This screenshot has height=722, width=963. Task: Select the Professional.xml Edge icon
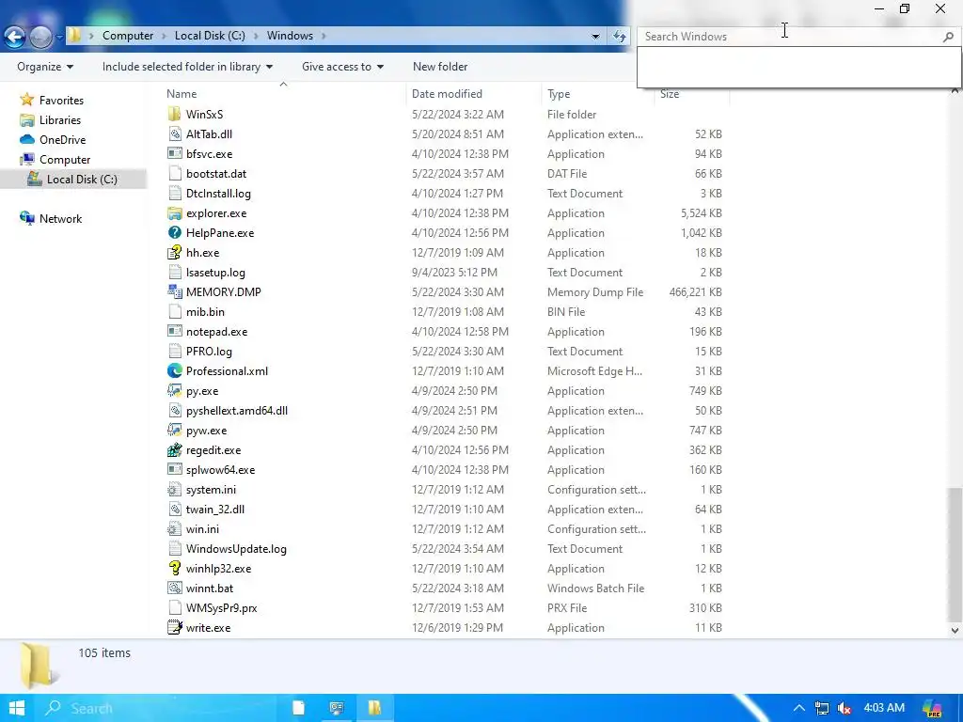click(x=174, y=370)
